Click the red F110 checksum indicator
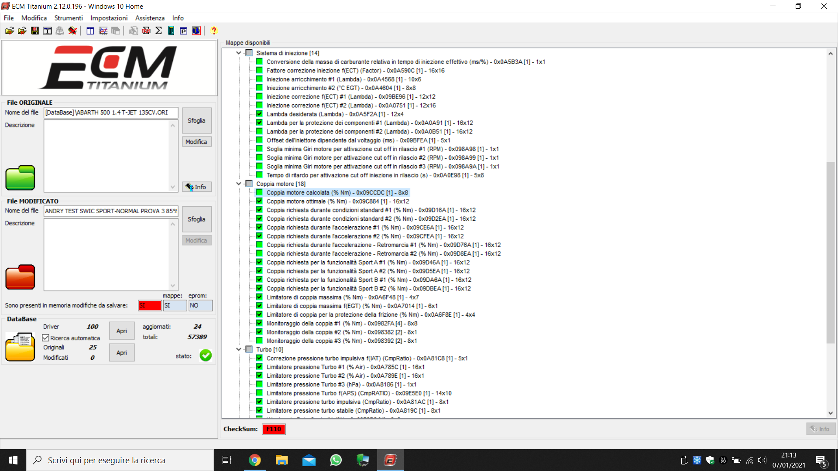The image size is (838, 471). (274, 429)
